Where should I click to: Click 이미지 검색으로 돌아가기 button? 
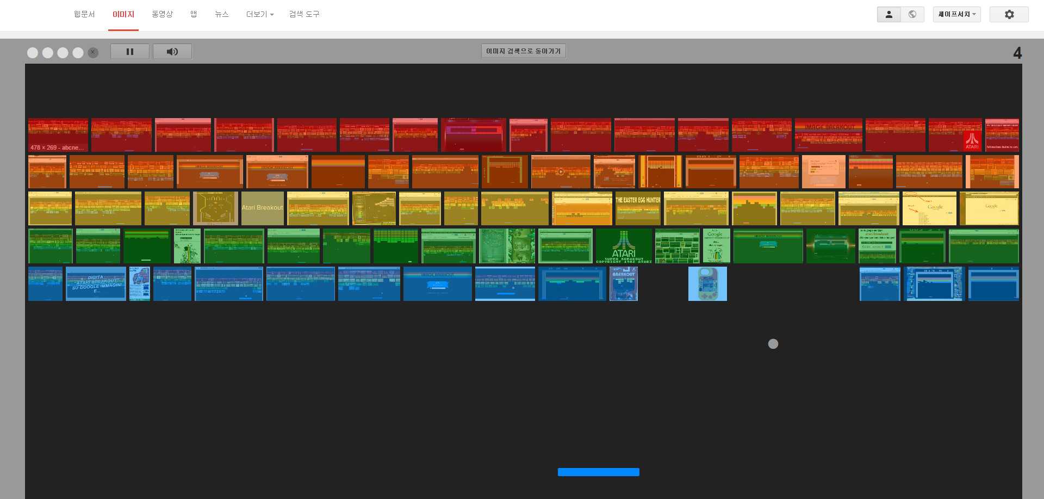point(524,51)
